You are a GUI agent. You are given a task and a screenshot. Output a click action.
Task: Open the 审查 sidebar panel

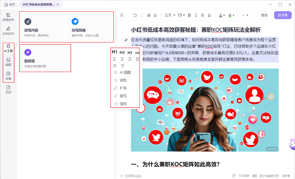pos(8,76)
